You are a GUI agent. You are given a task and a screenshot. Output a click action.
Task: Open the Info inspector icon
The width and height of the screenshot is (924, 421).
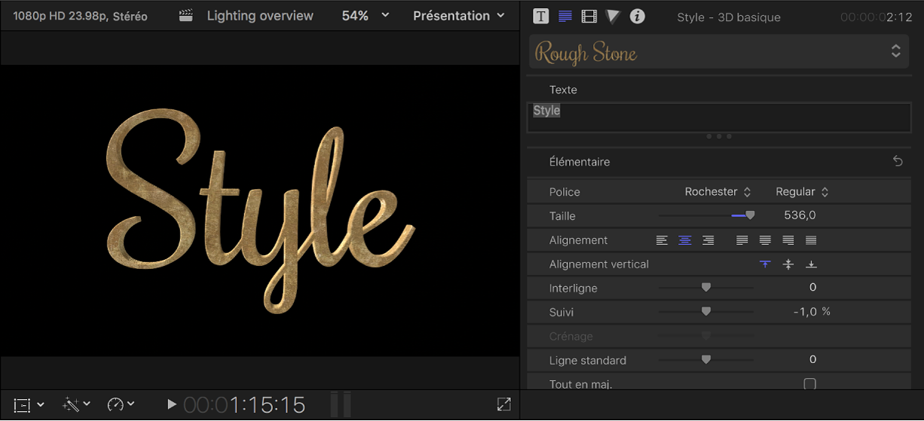(638, 16)
